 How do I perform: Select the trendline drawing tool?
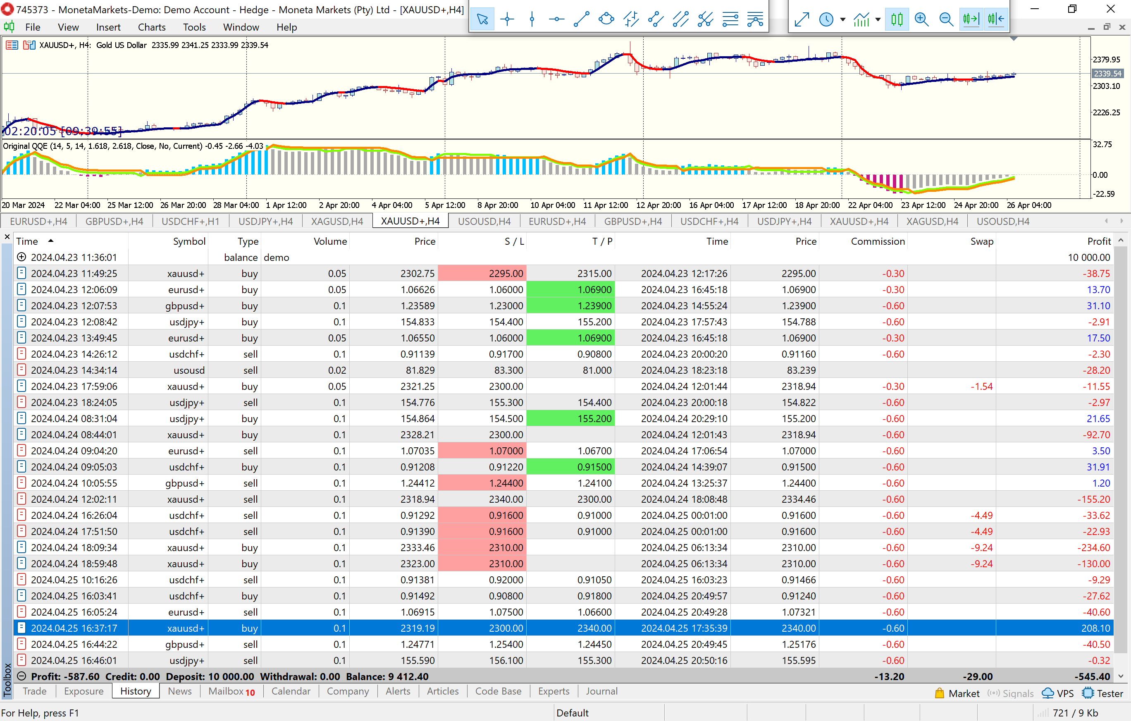pos(582,19)
